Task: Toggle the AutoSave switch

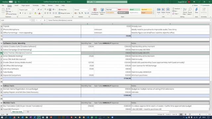Action: (11, 2)
